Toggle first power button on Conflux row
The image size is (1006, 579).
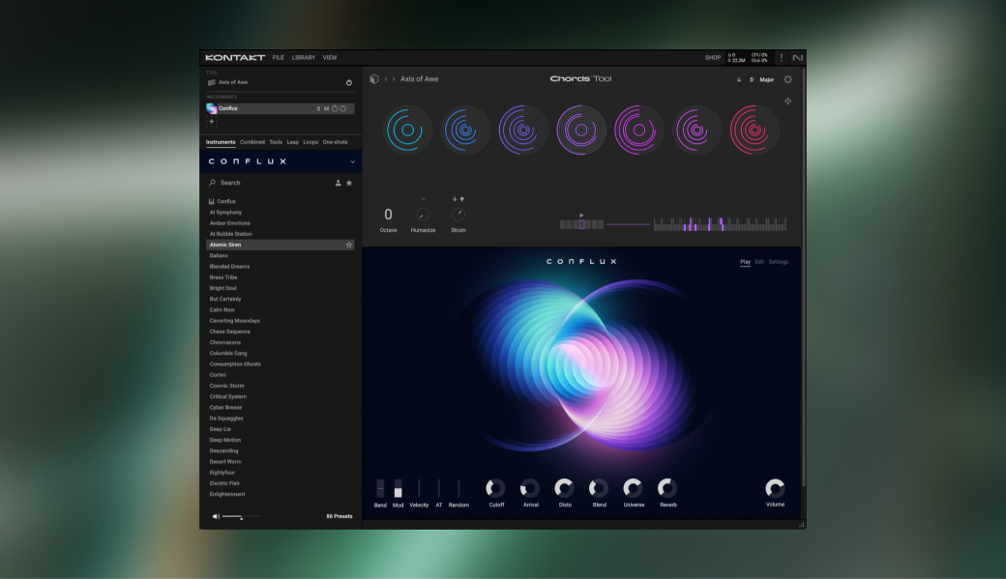pos(335,109)
